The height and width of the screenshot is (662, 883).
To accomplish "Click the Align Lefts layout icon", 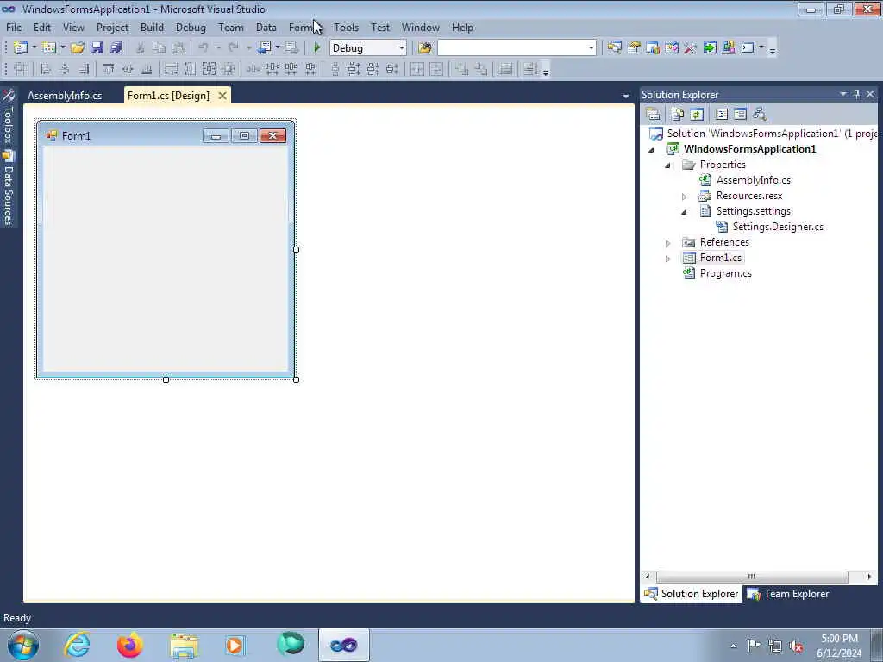I will 46,69.
